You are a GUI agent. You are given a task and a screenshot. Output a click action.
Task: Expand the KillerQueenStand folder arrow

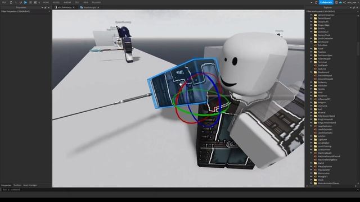311,116
